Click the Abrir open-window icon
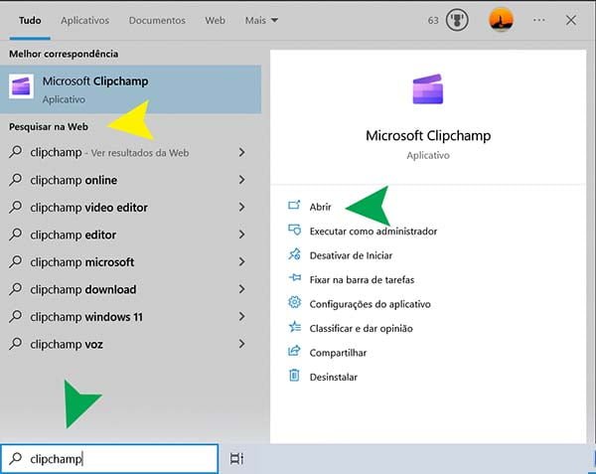Screen dimensions: 596x474 pyautogui.click(x=294, y=206)
